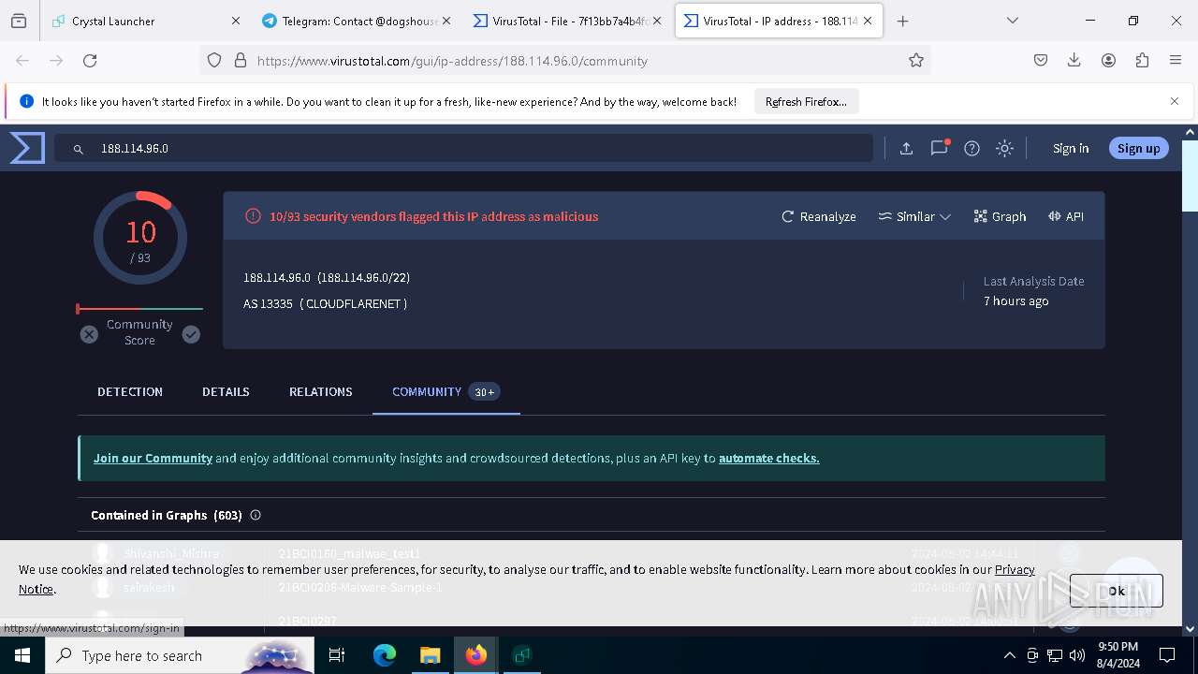Show hidden system tray icons
1198x674 pixels.
click(1009, 655)
